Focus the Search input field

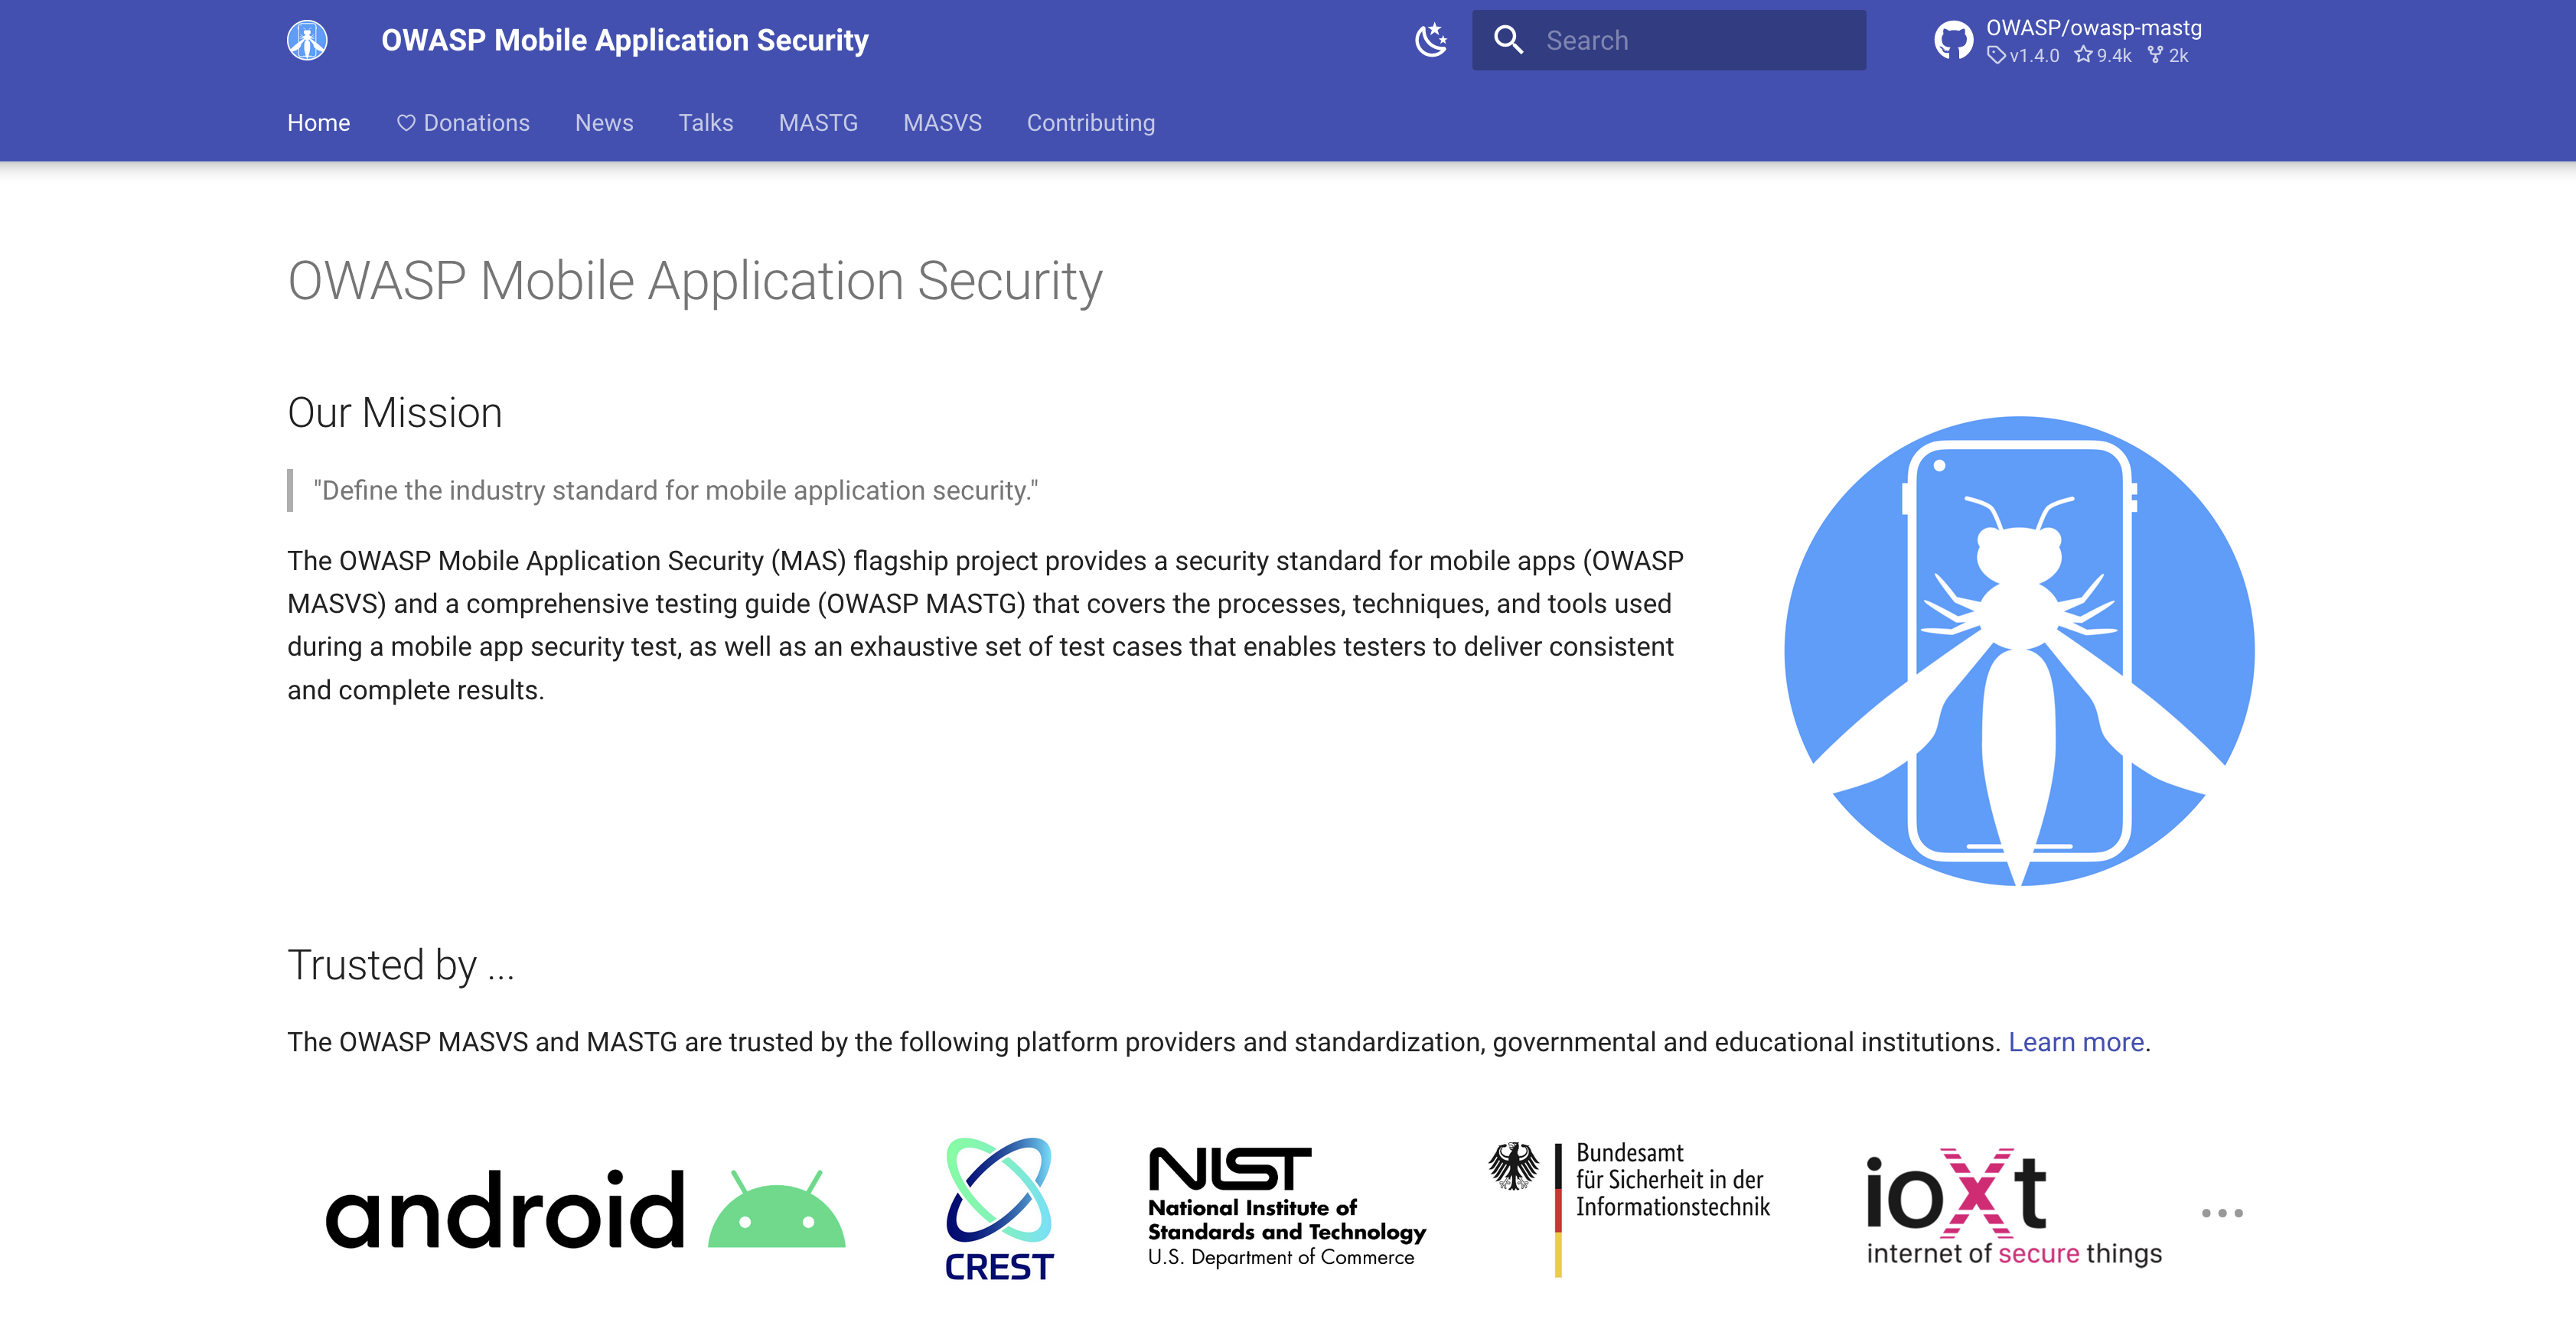(x=1669, y=40)
